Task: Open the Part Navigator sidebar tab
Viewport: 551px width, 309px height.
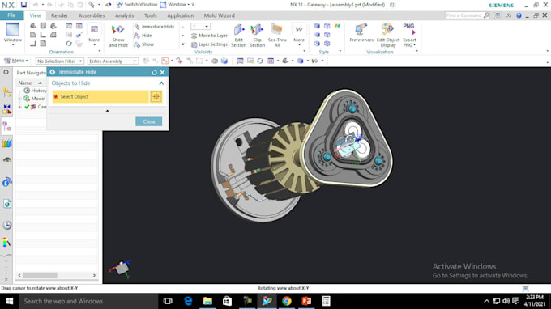Action: [6, 126]
